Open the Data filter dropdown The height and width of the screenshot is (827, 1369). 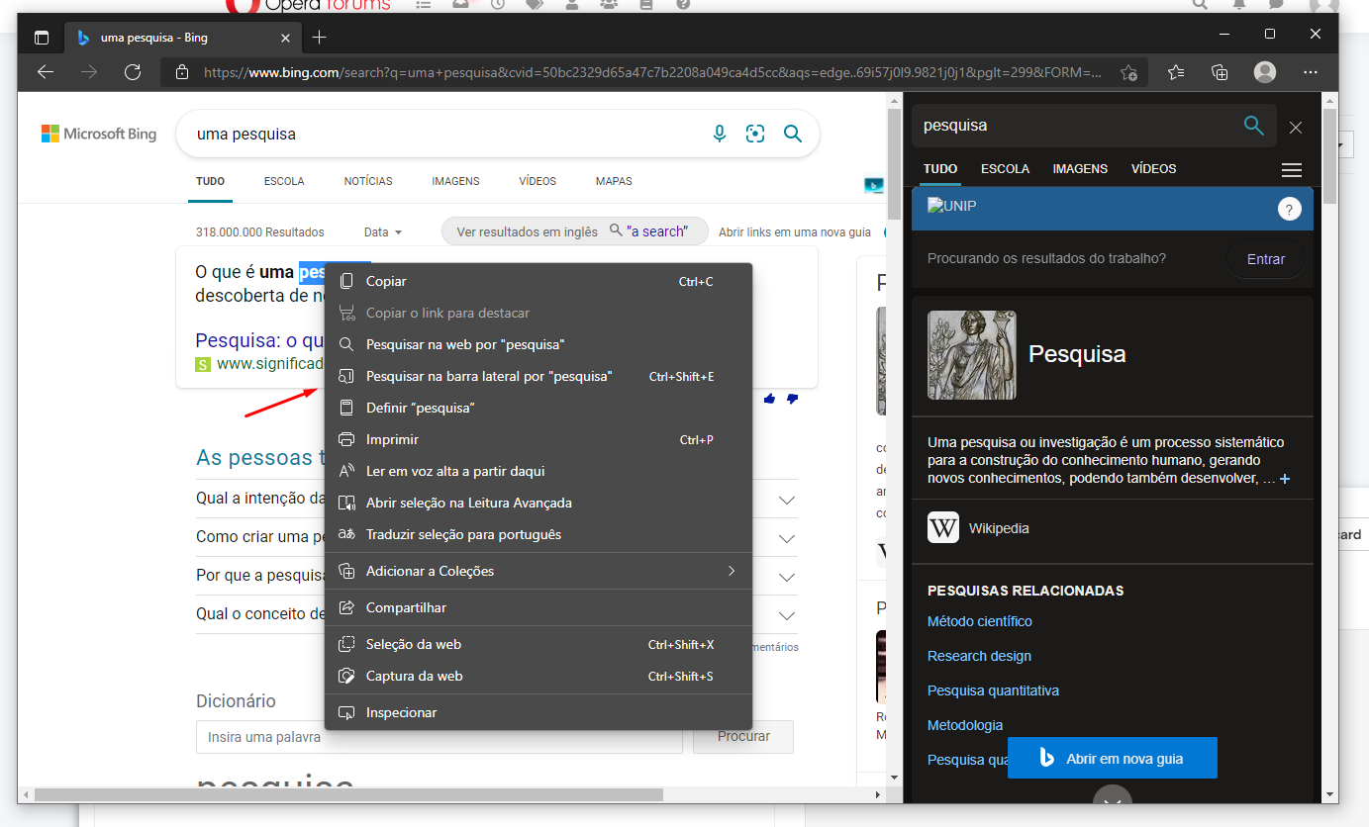[x=383, y=232]
